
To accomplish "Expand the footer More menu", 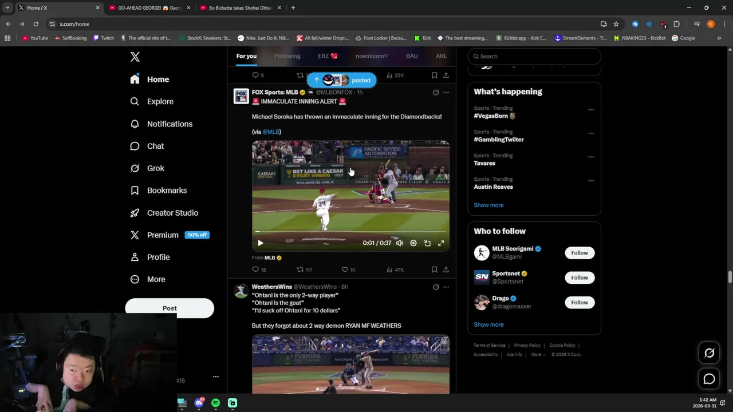I will coord(538,355).
